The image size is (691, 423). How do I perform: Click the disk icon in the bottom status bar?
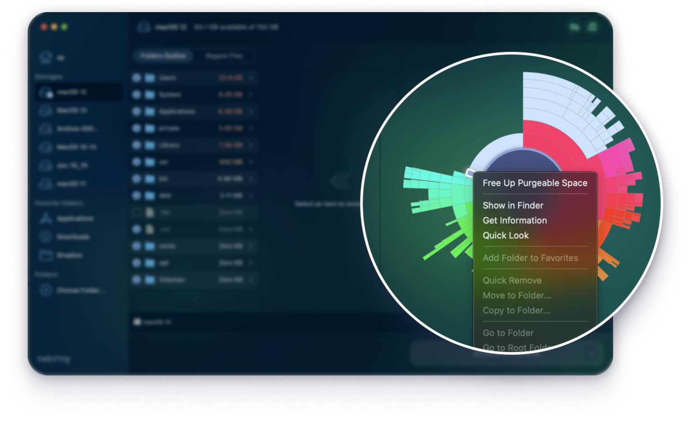coord(139,322)
